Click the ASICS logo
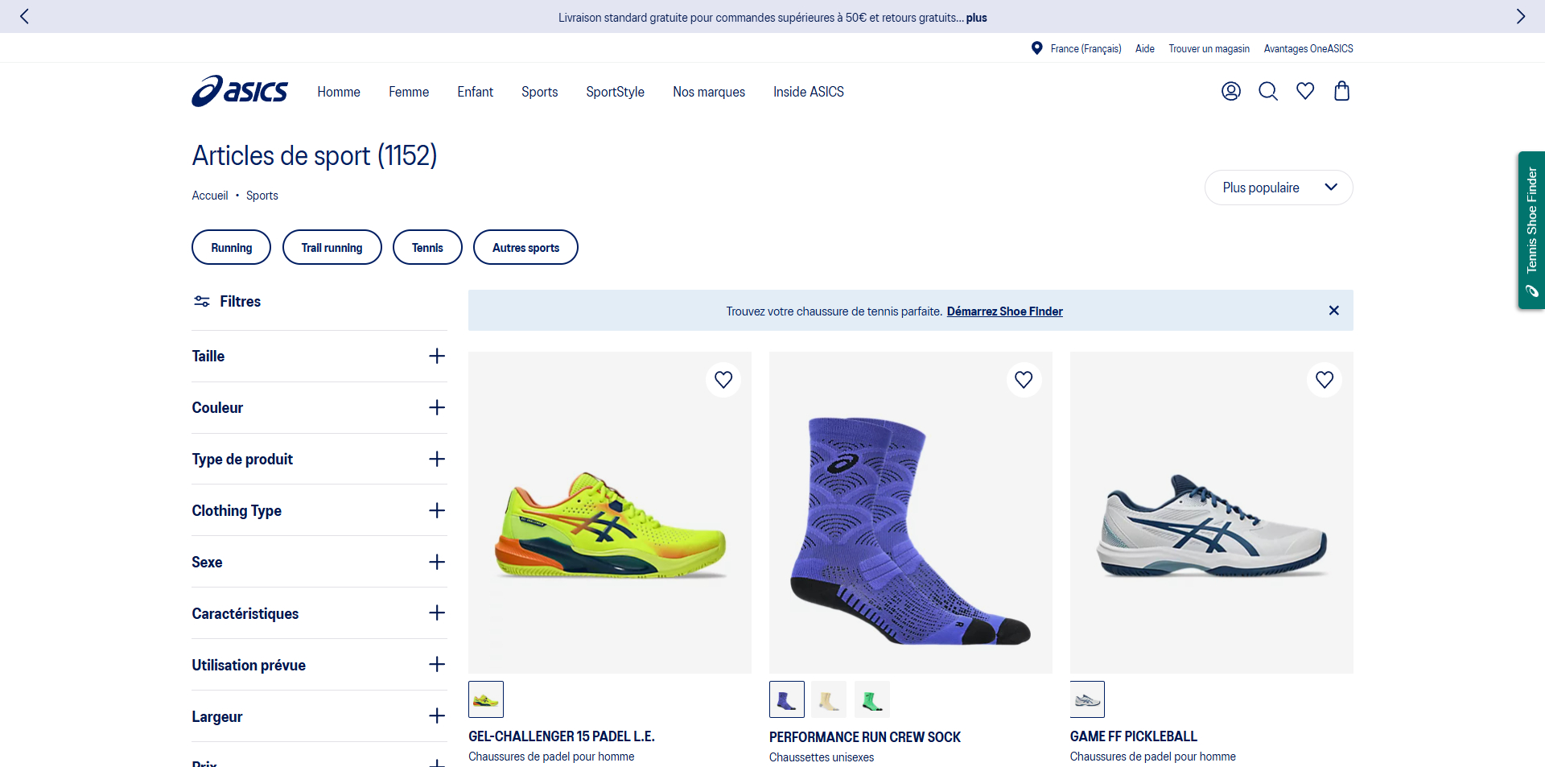1545x767 pixels. click(239, 91)
